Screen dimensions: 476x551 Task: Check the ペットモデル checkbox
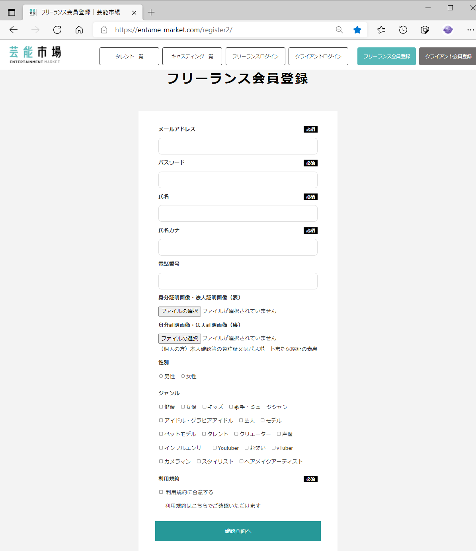tap(161, 434)
